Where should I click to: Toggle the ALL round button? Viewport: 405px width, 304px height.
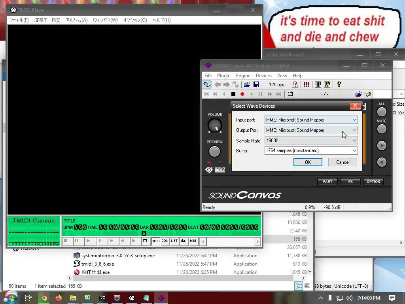click(x=382, y=112)
